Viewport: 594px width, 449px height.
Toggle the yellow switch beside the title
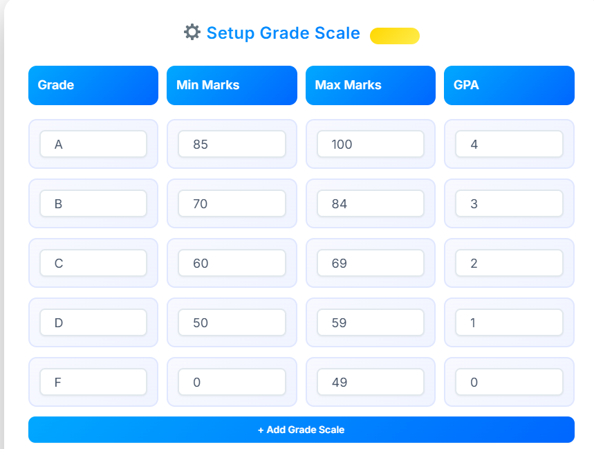pyautogui.click(x=394, y=35)
